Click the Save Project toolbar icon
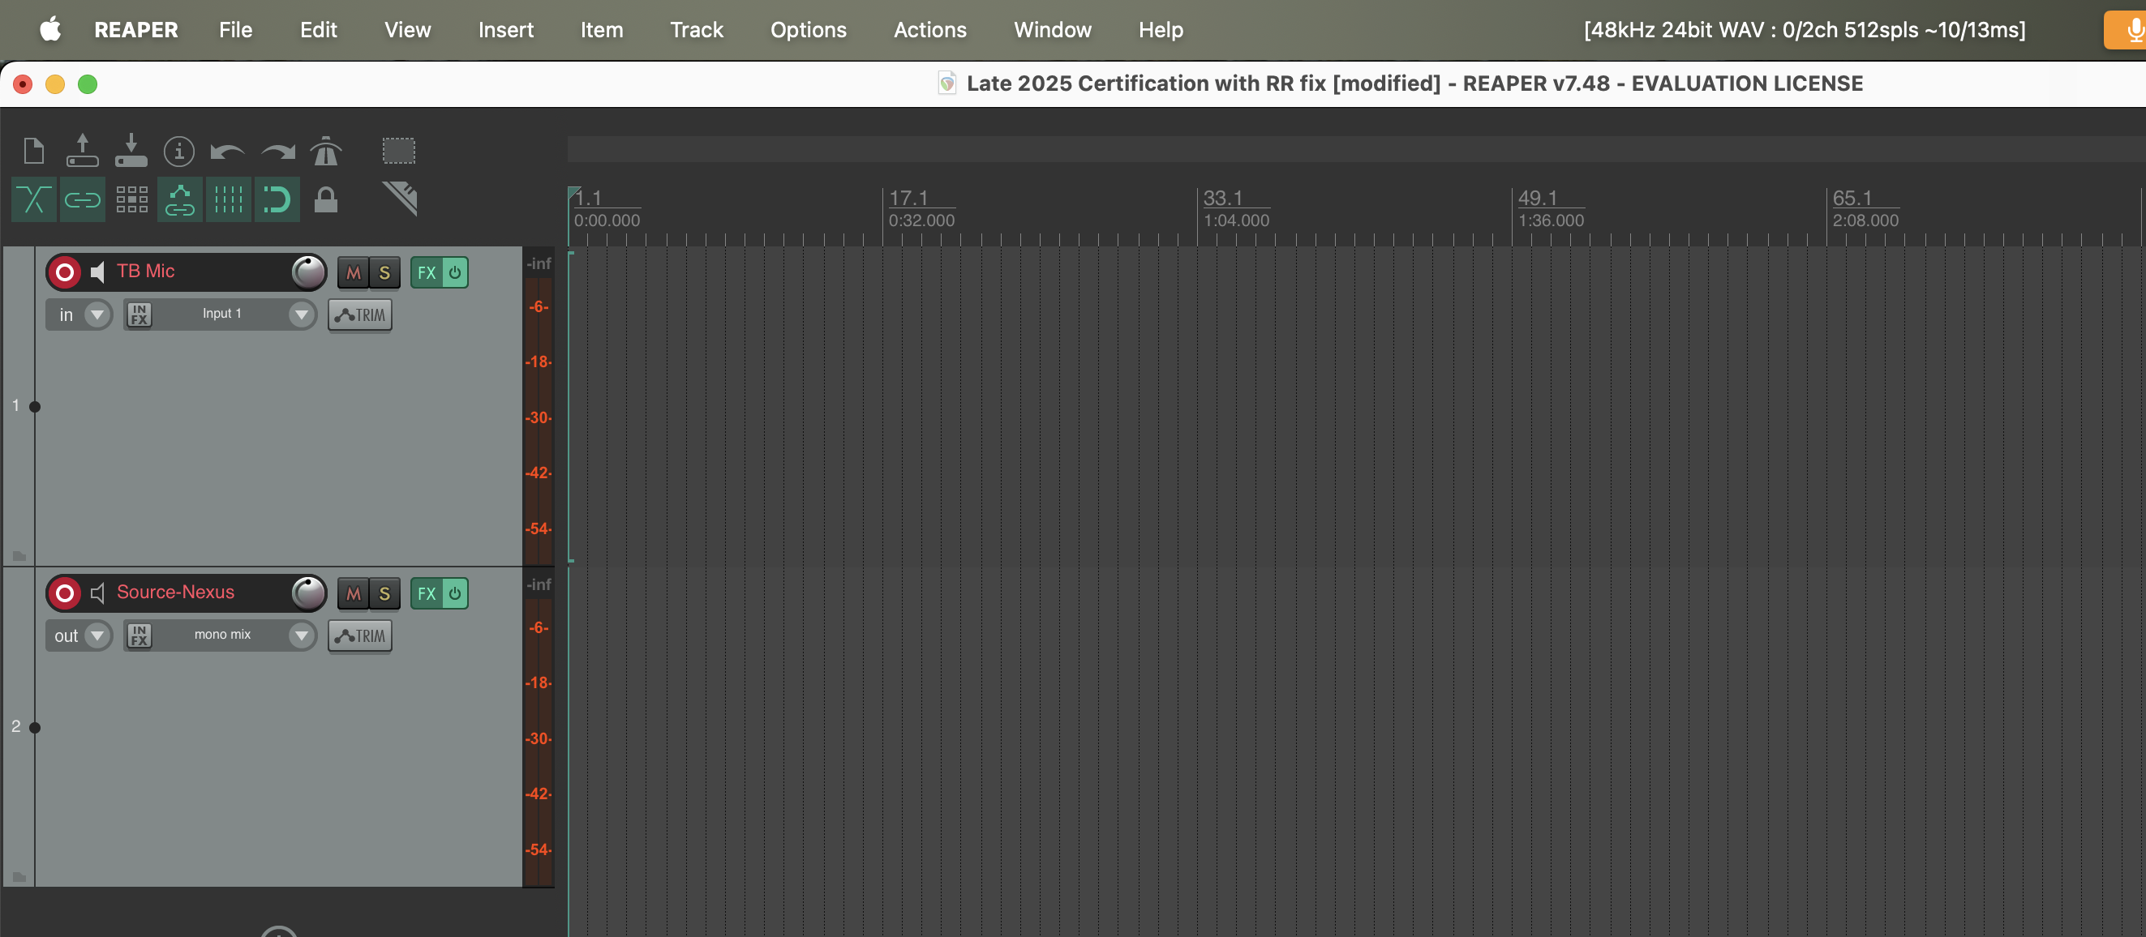The image size is (2146, 937). tap(131, 152)
